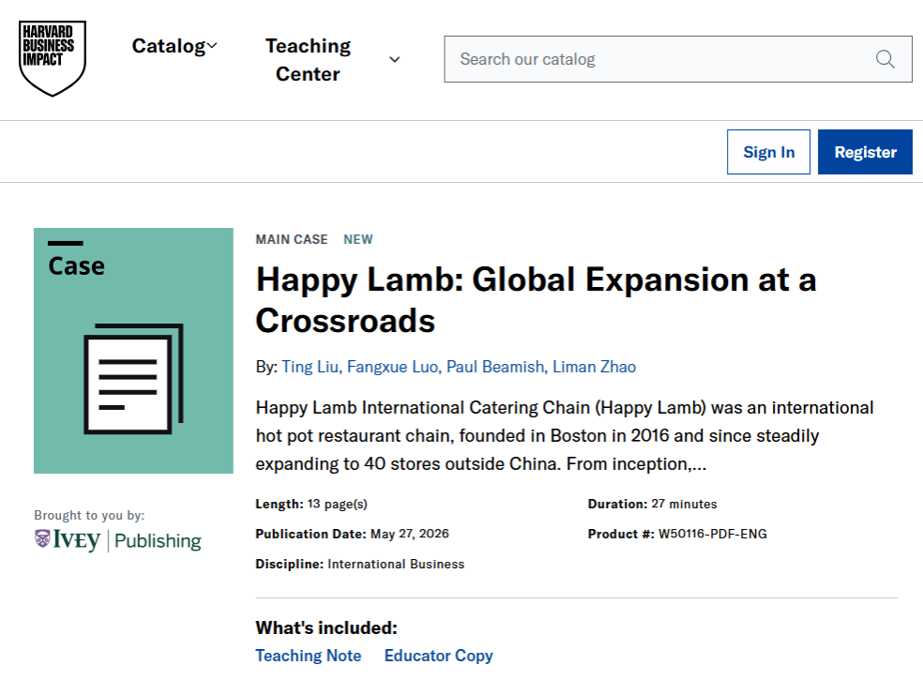Open the Teaching Center menu item

[308, 59]
